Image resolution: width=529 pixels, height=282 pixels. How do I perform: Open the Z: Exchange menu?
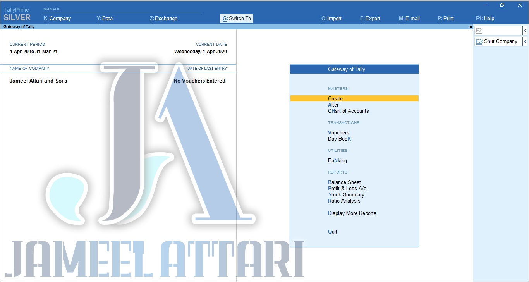(163, 18)
